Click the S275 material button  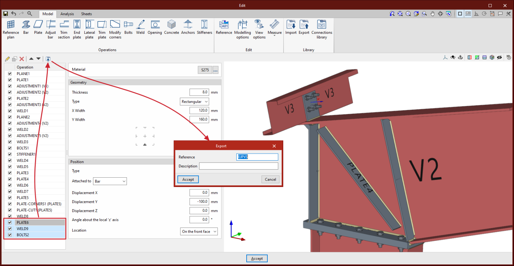(x=205, y=70)
